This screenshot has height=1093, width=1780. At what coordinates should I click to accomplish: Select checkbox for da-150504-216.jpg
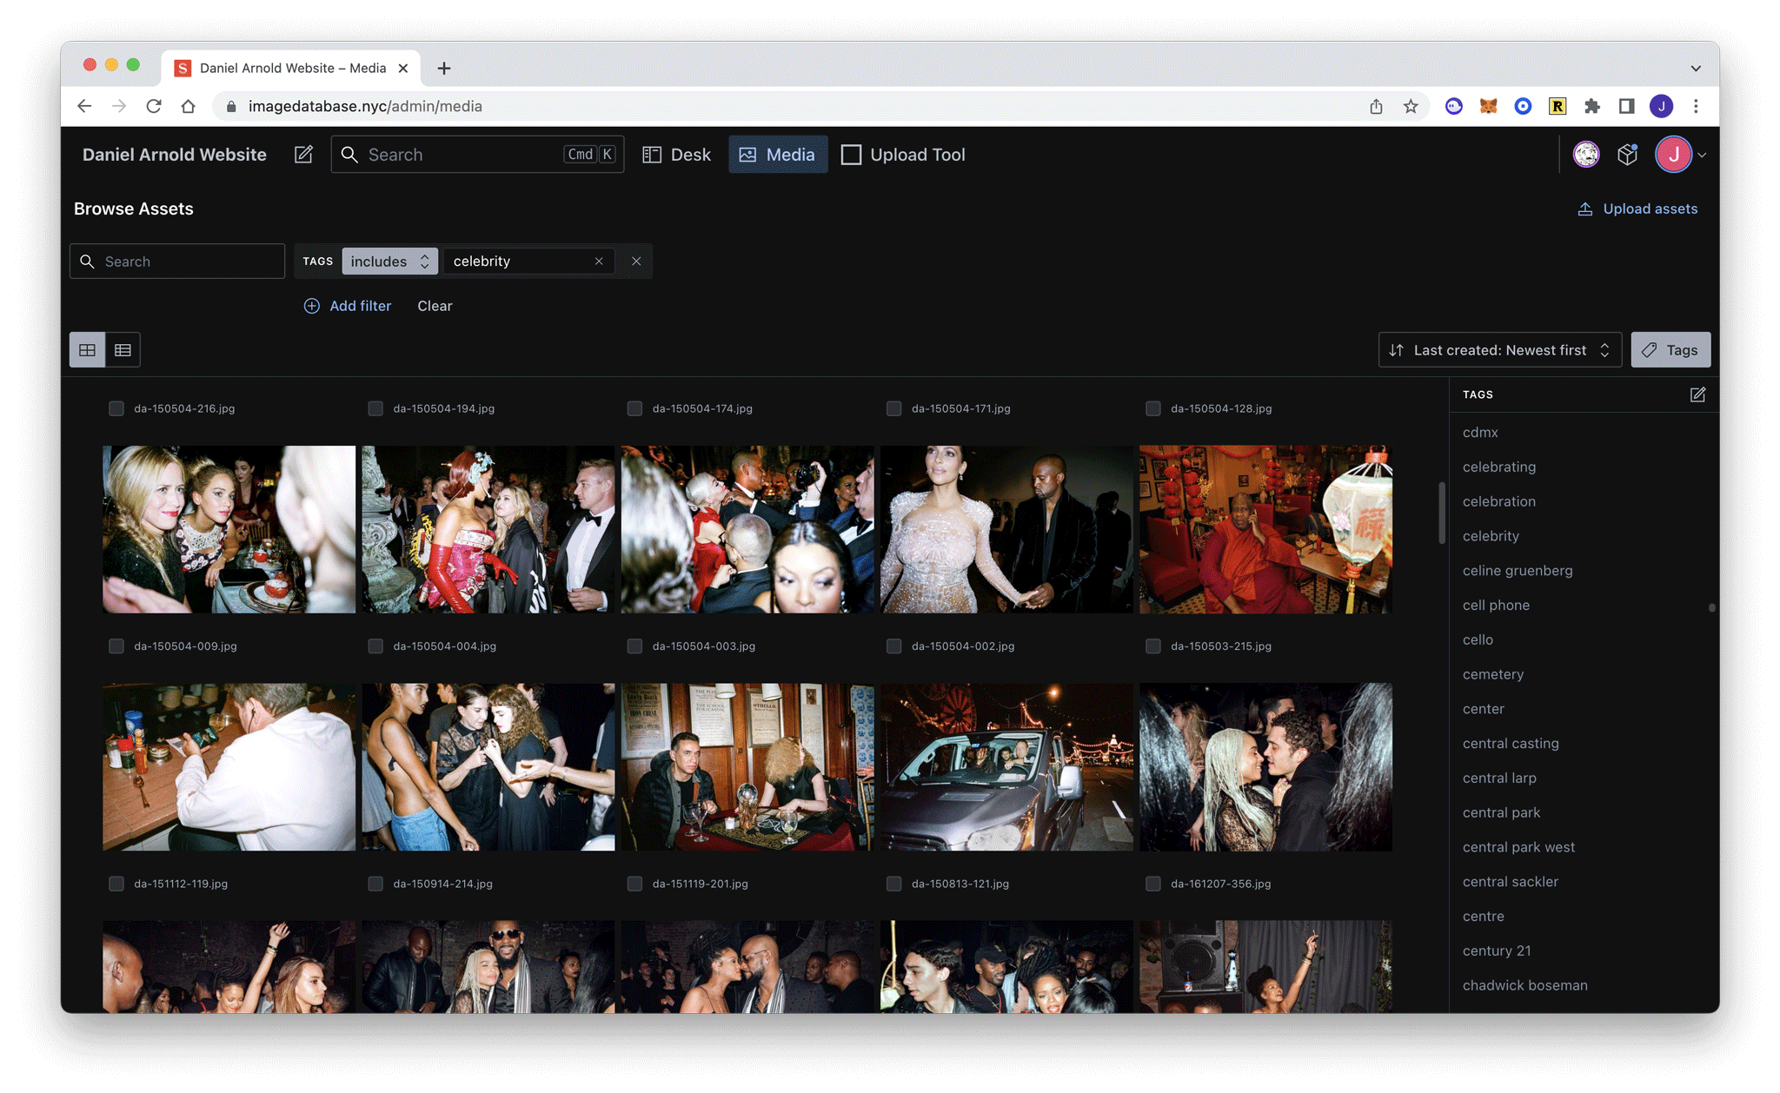pyautogui.click(x=116, y=408)
